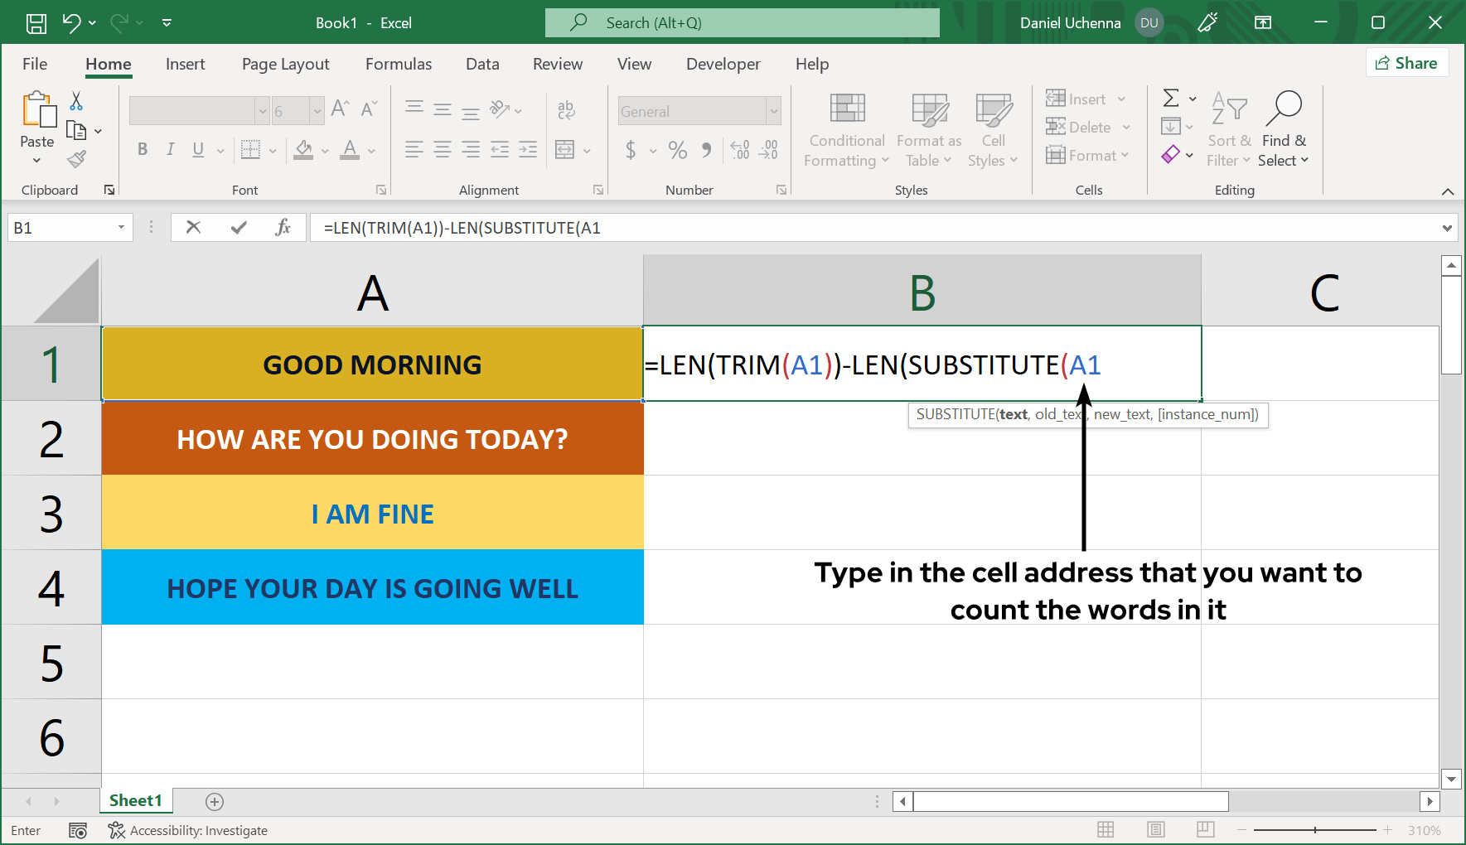Open the Font Size dropdown
Image resolution: width=1466 pixels, height=845 pixels.
[x=318, y=110]
